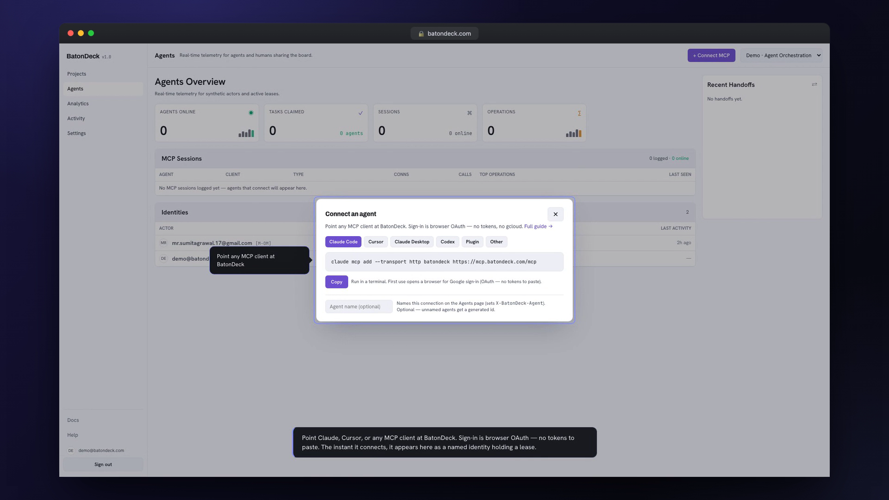
Task: Click the LAST SEEN column header
Action: point(680,175)
